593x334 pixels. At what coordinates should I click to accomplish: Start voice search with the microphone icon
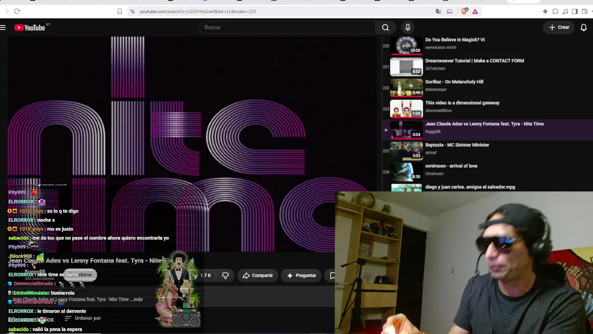point(408,27)
